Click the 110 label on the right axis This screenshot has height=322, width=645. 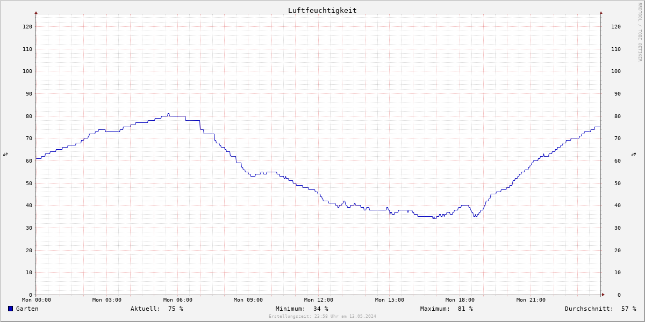pyautogui.click(x=616, y=49)
